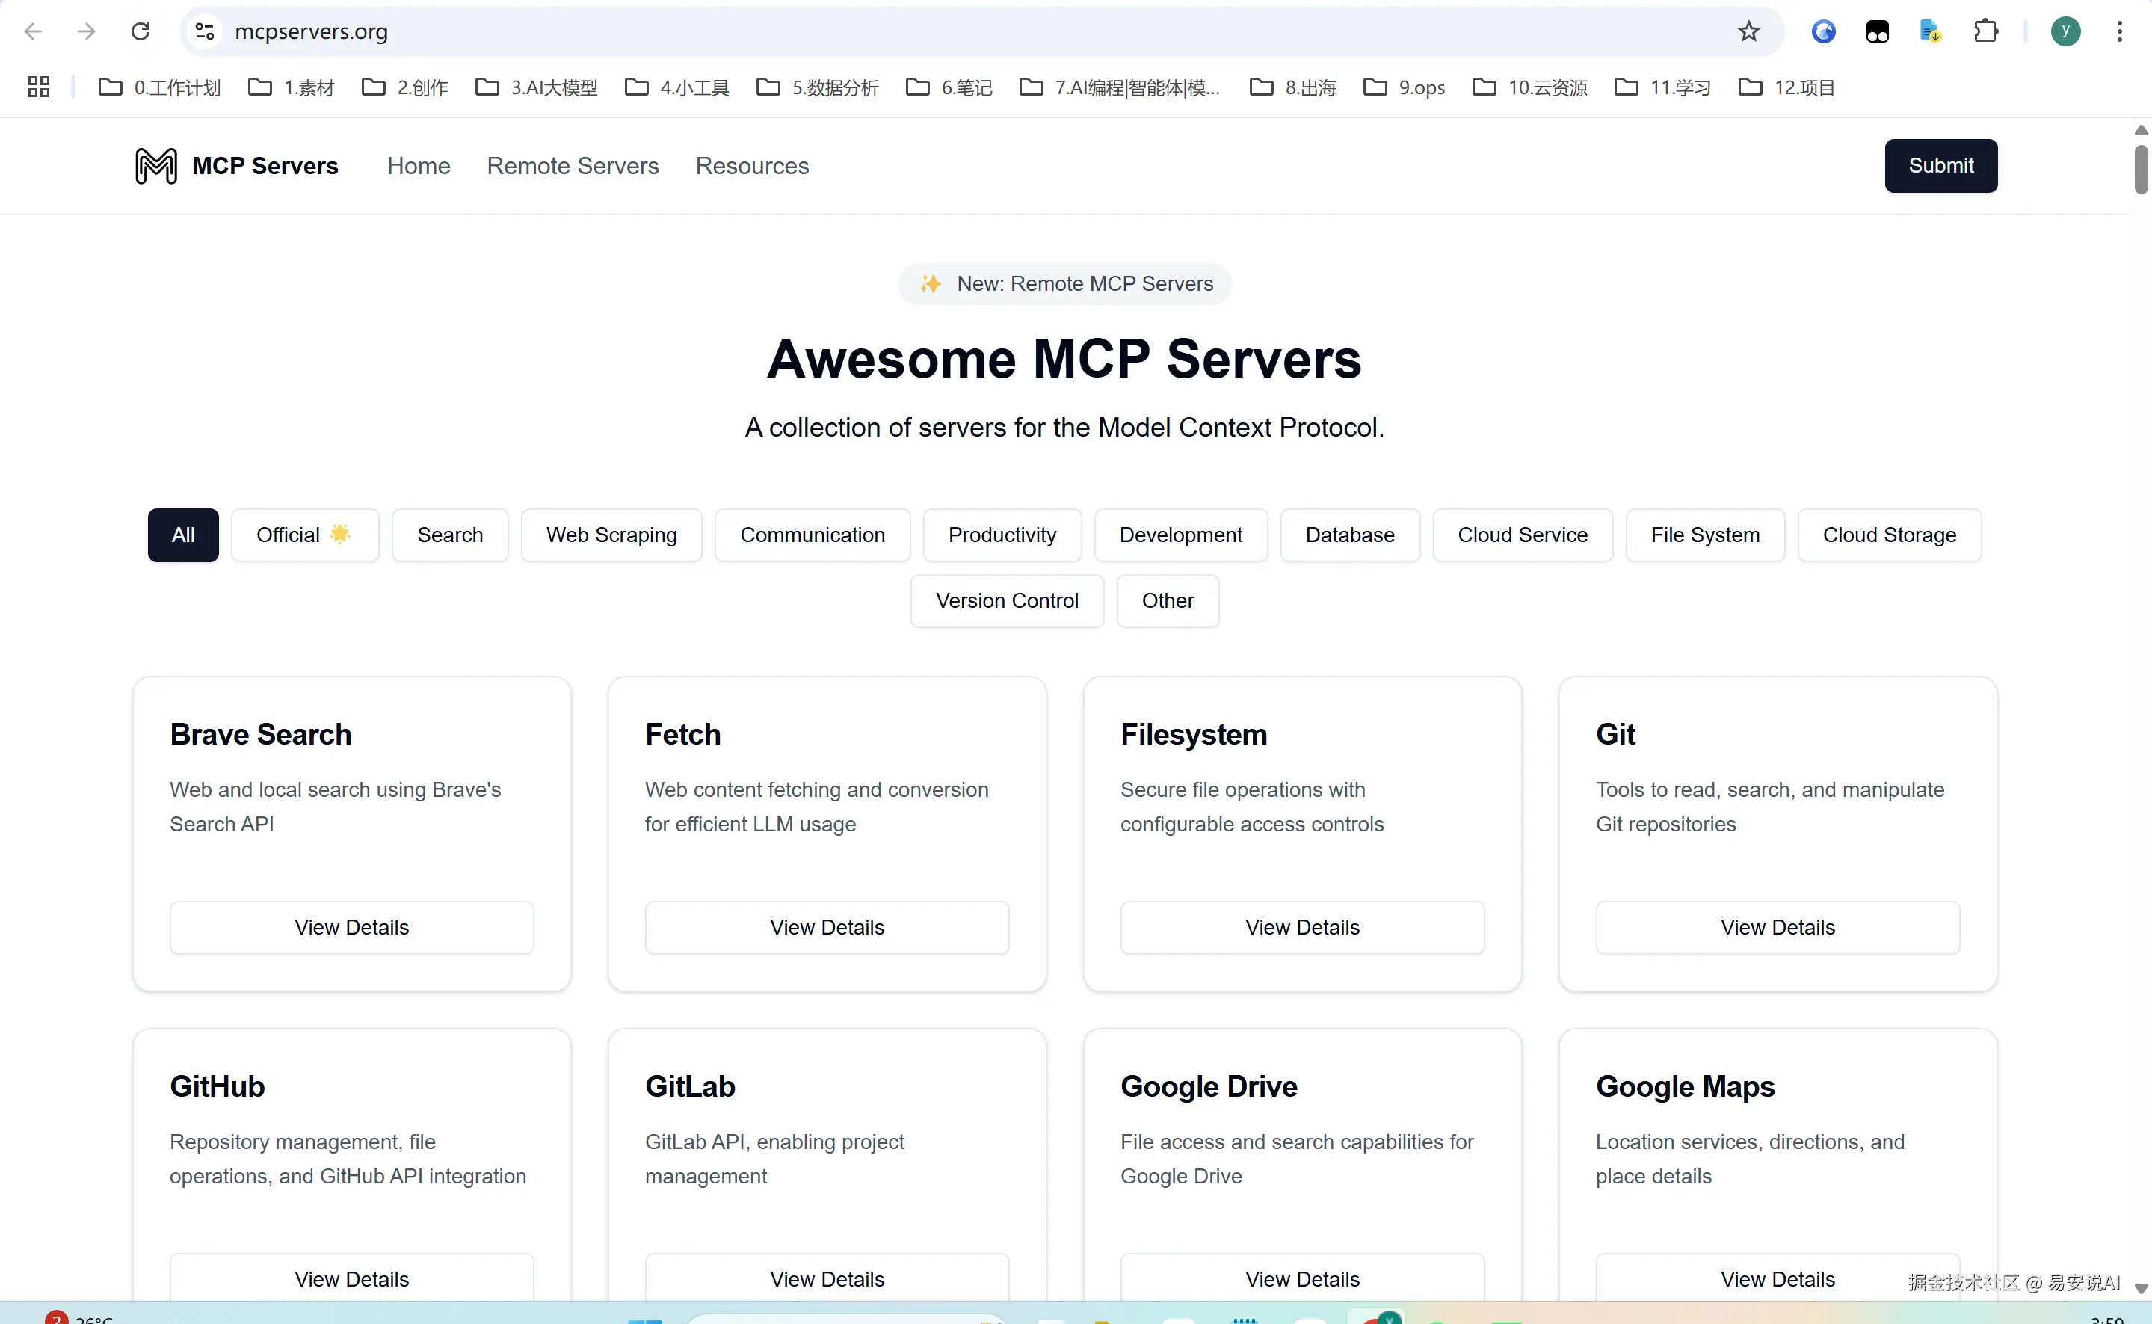The image size is (2152, 1324).
Task: Click the Submit button
Action: click(x=1940, y=165)
